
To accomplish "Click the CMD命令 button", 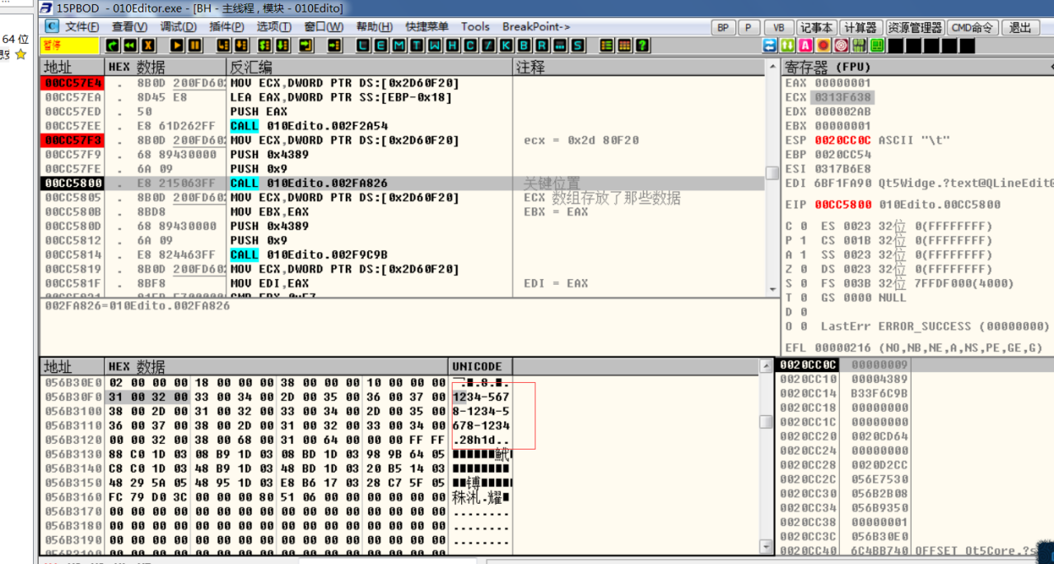I will pyautogui.click(x=972, y=27).
